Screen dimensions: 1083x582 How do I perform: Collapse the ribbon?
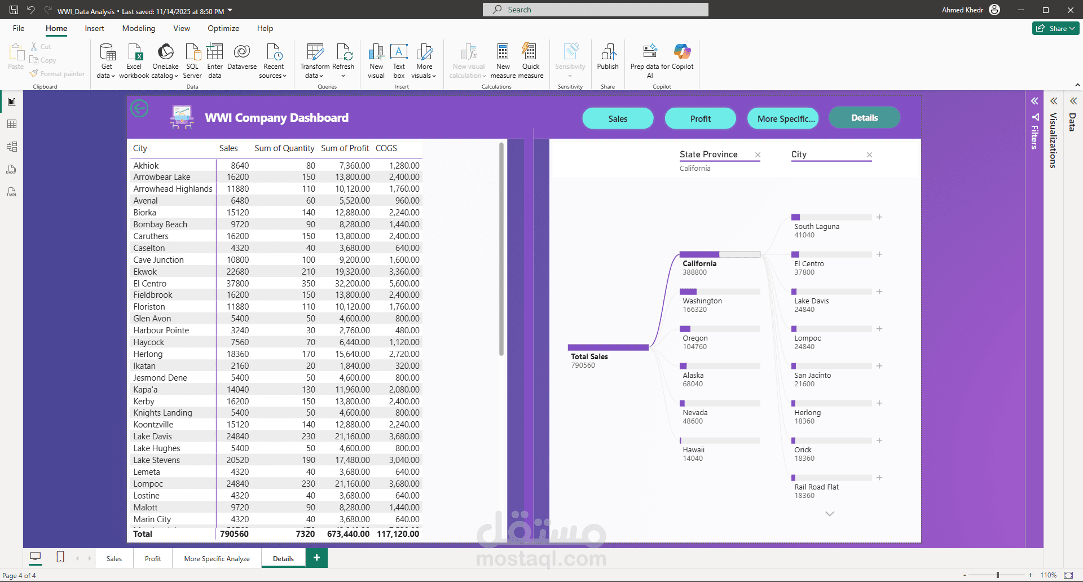pos(1077,85)
